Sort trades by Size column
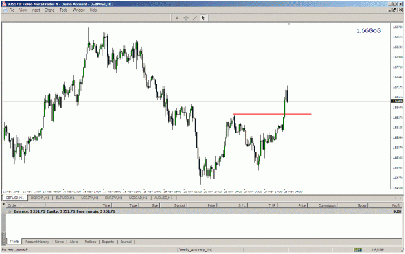The height and width of the screenshot is (254, 405). (x=149, y=205)
